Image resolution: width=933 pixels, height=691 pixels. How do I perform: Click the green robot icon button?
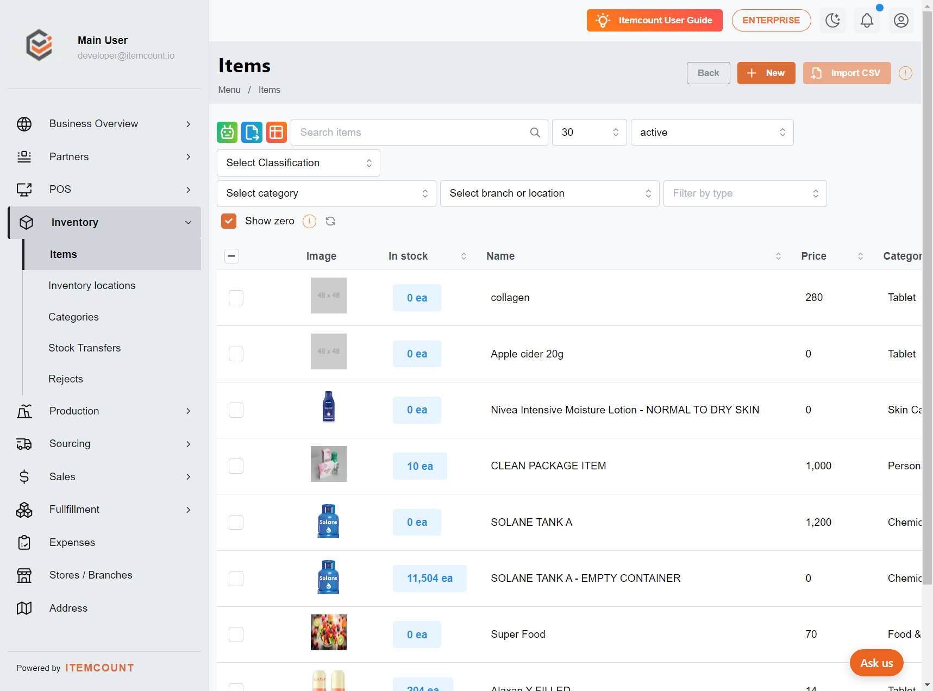pyautogui.click(x=227, y=133)
